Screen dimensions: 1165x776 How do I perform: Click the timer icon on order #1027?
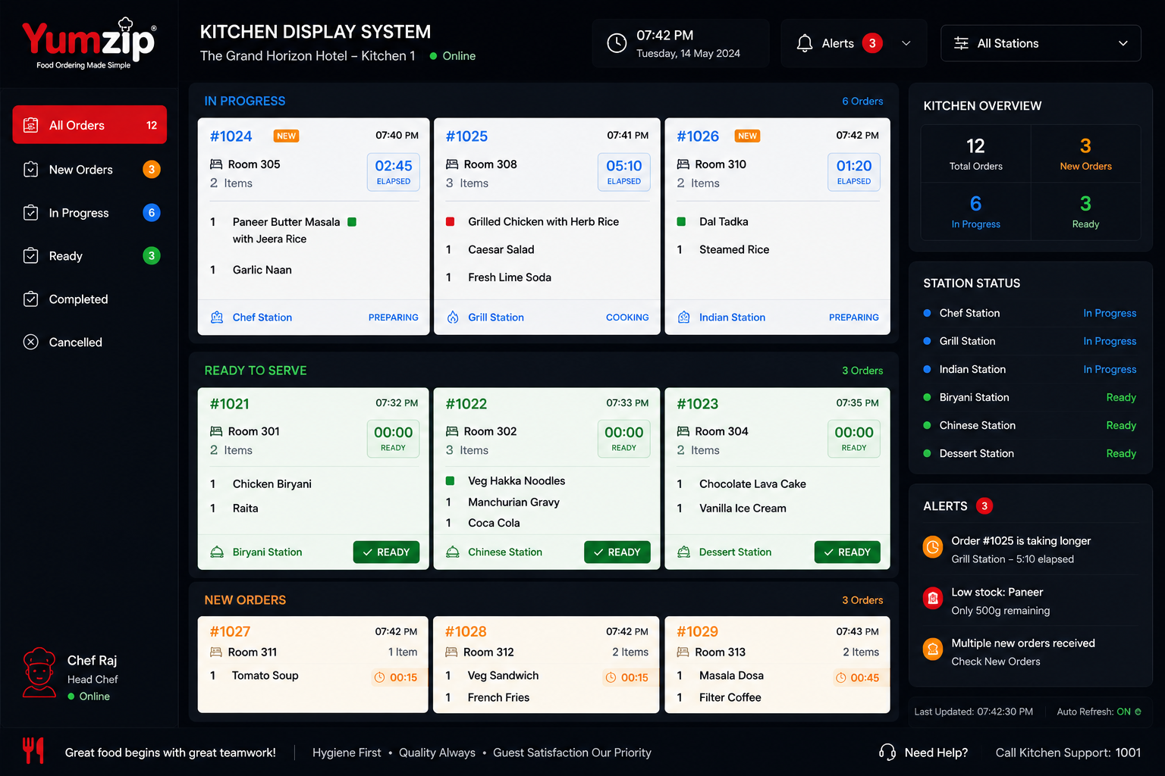click(379, 677)
